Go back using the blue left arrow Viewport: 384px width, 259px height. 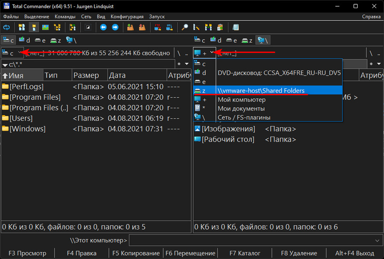tap(103, 27)
